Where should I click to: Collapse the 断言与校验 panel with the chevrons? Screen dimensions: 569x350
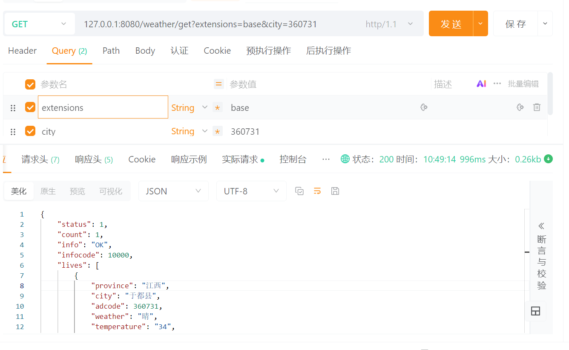coord(541,226)
